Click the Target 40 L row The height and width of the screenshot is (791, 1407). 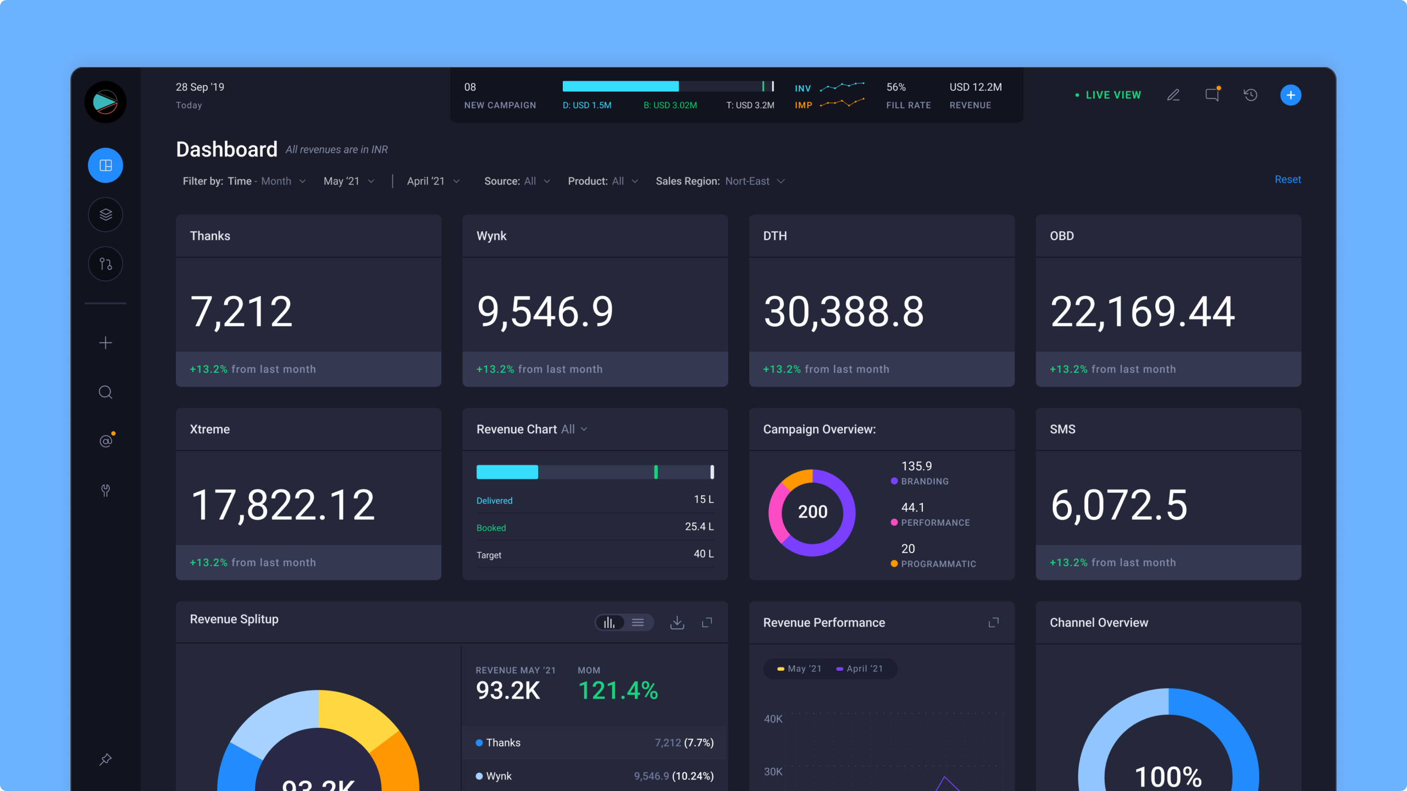(x=595, y=554)
